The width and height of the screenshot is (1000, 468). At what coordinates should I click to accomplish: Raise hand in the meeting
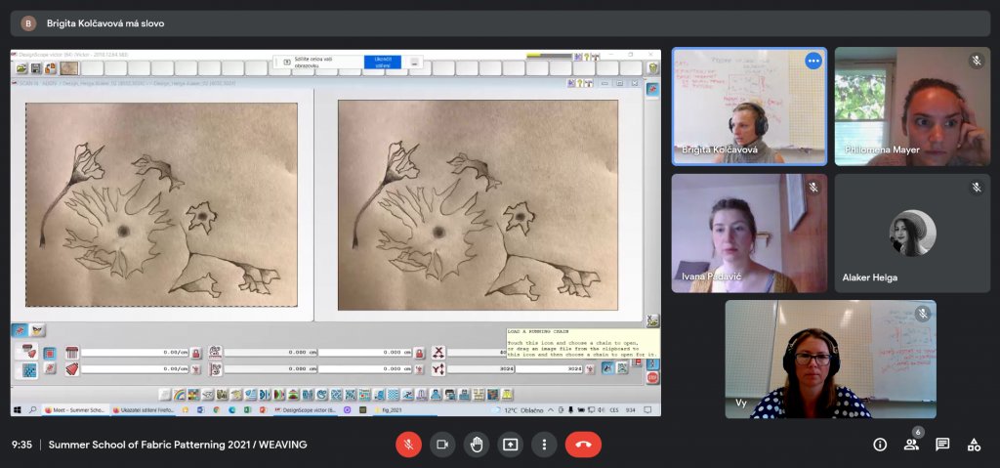click(x=477, y=445)
